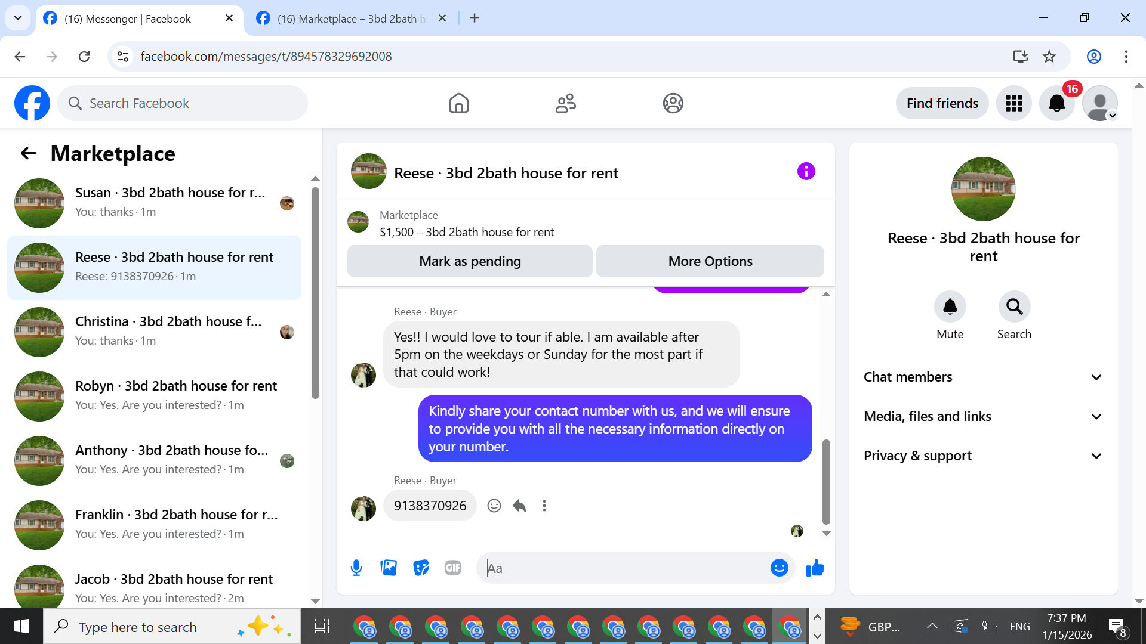Screen dimensions: 1146x644
Task: Open the sticker picker icon
Action: pyautogui.click(x=421, y=568)
